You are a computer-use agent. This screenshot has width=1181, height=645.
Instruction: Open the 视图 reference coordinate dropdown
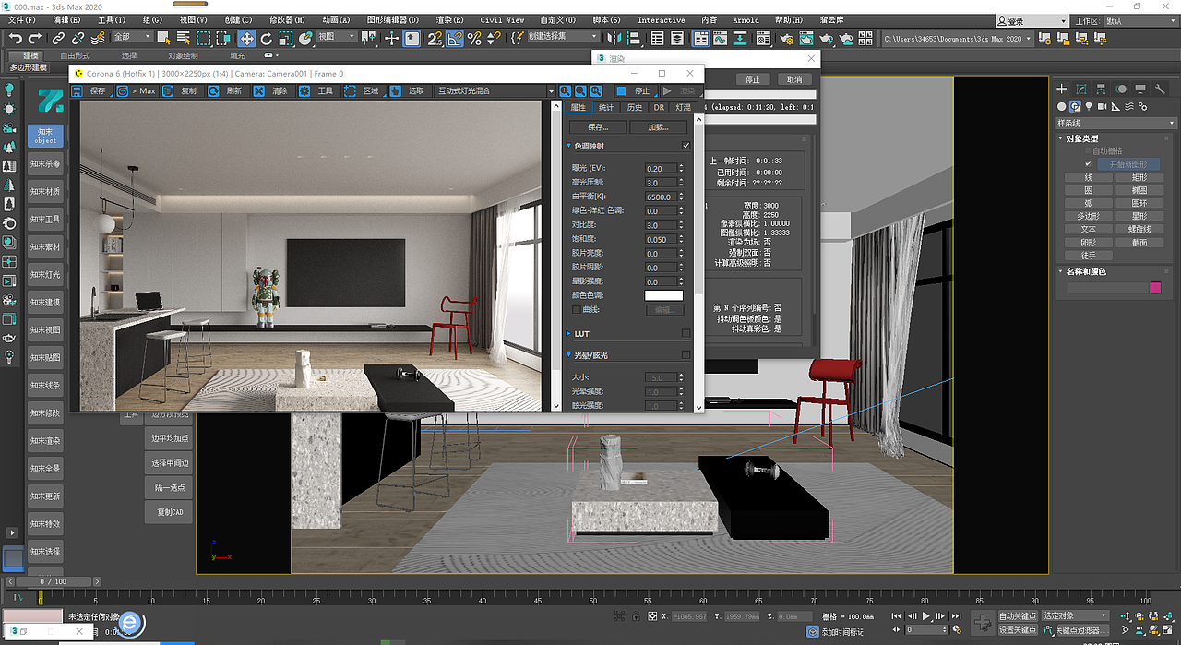(337, 37)
